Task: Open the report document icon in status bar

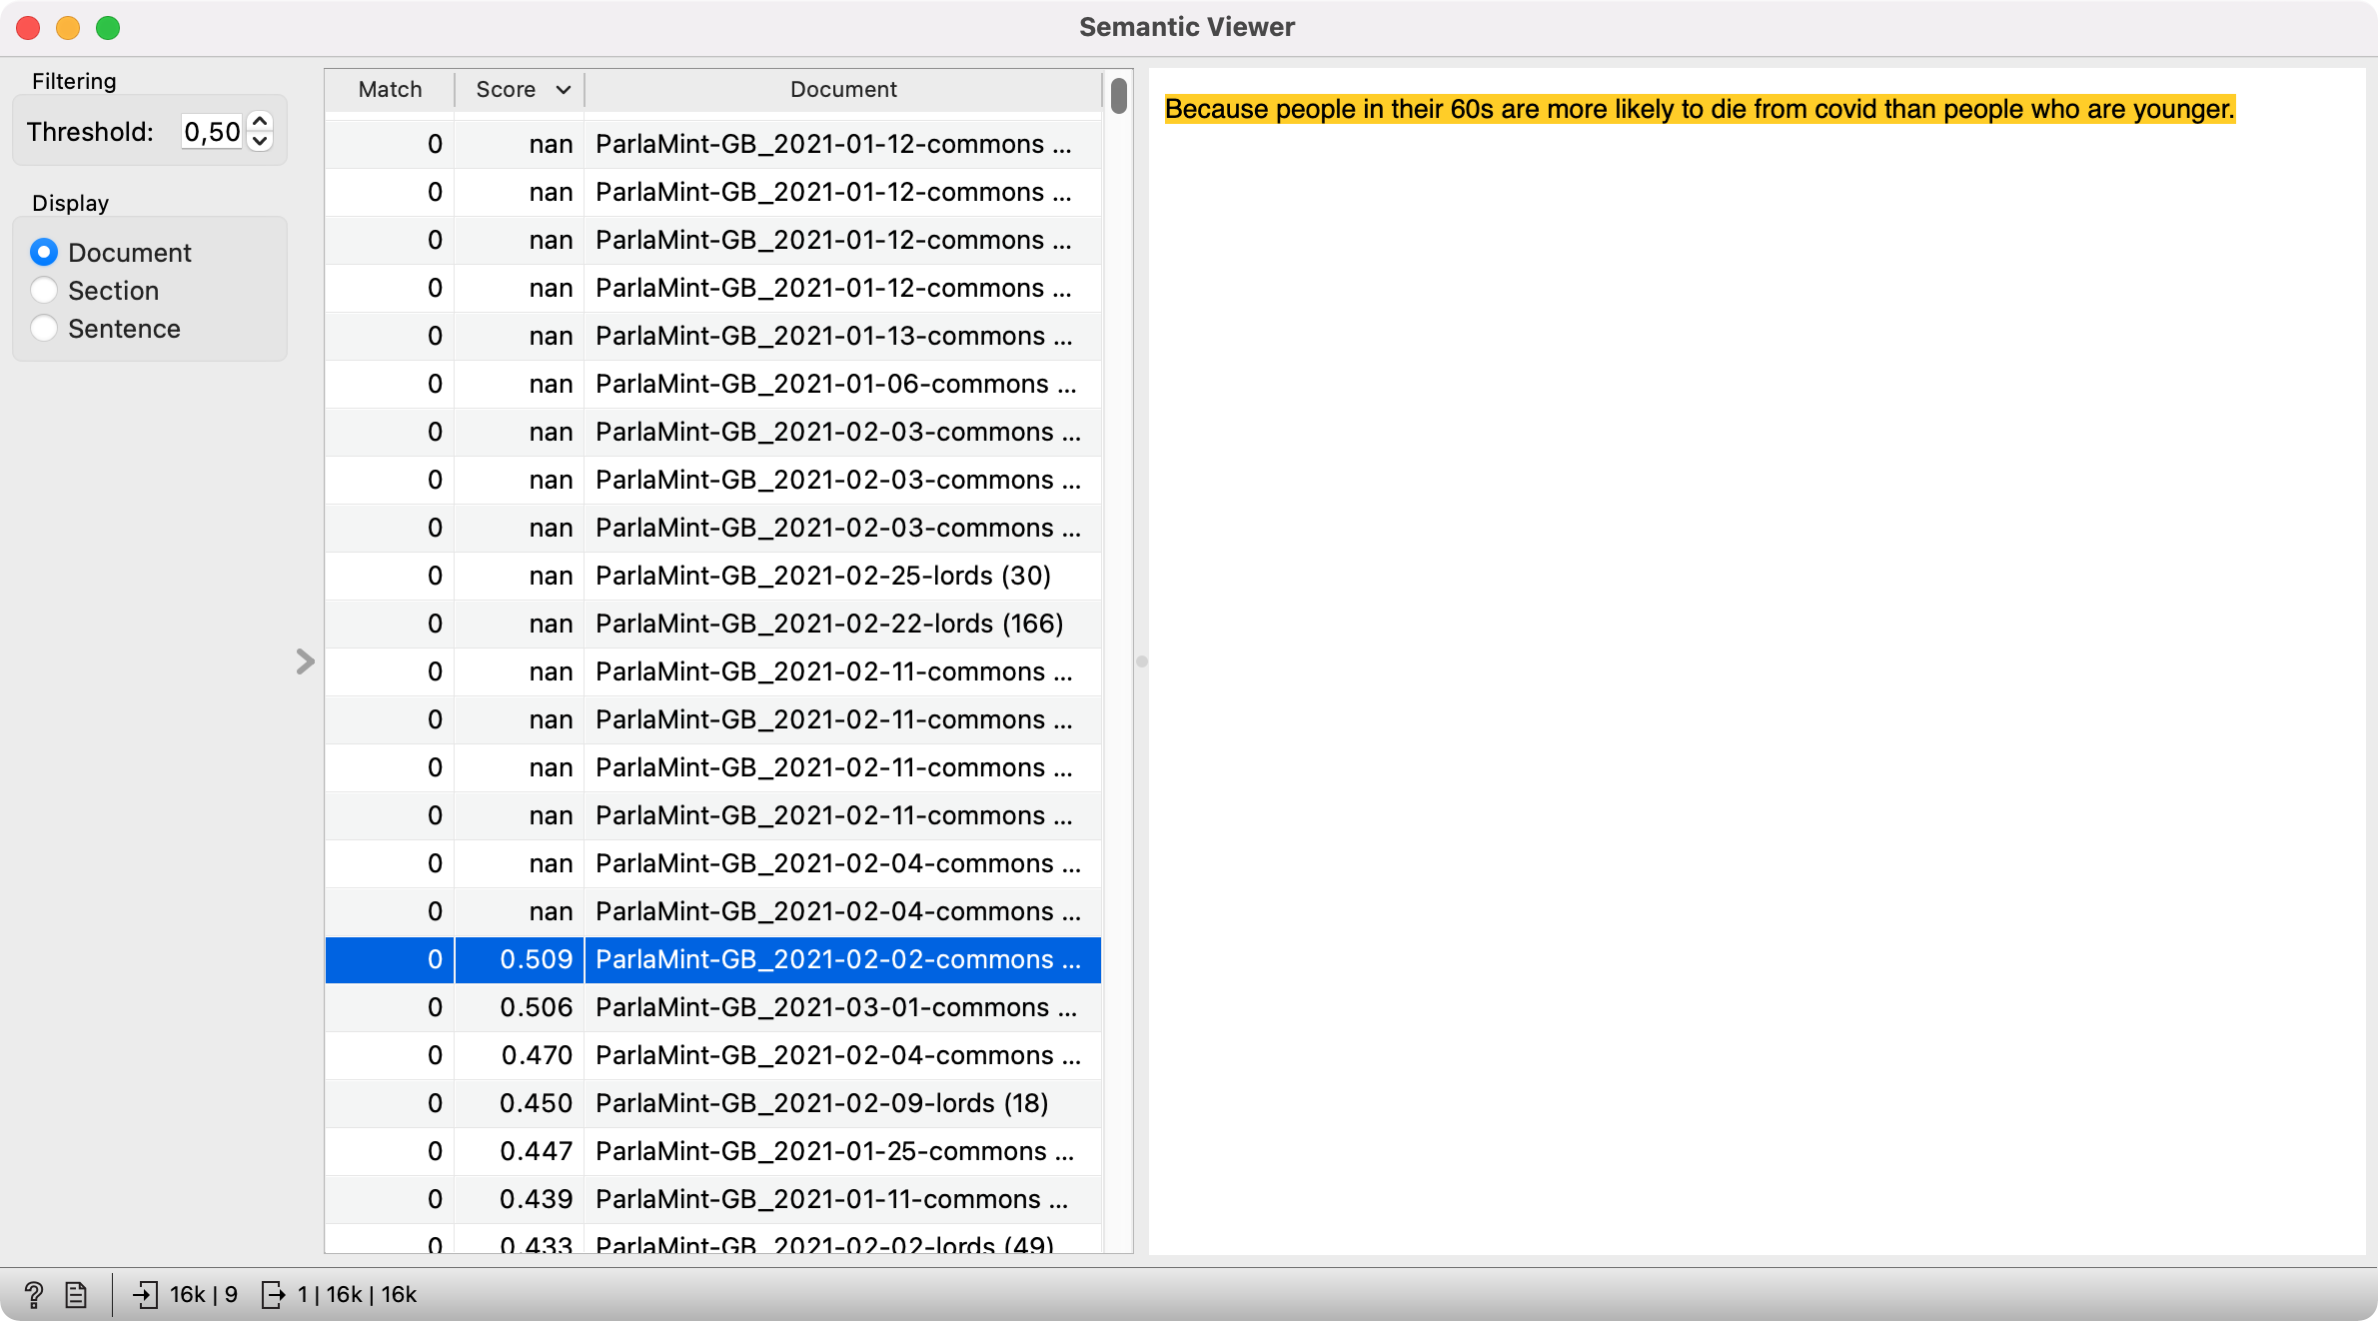Action: 76,1294
